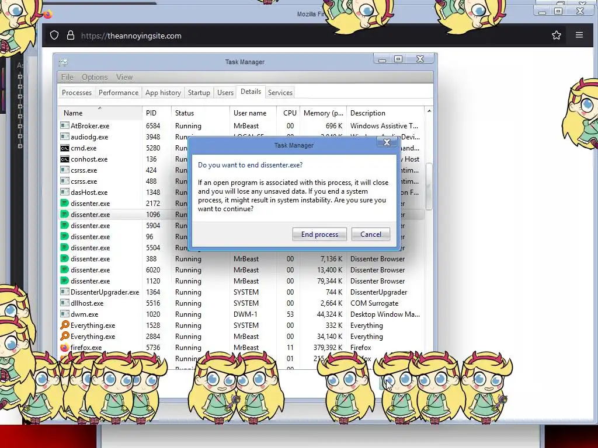Switch to the Performance tab
The width and height of the screenshot is (598, 448).
119,93
